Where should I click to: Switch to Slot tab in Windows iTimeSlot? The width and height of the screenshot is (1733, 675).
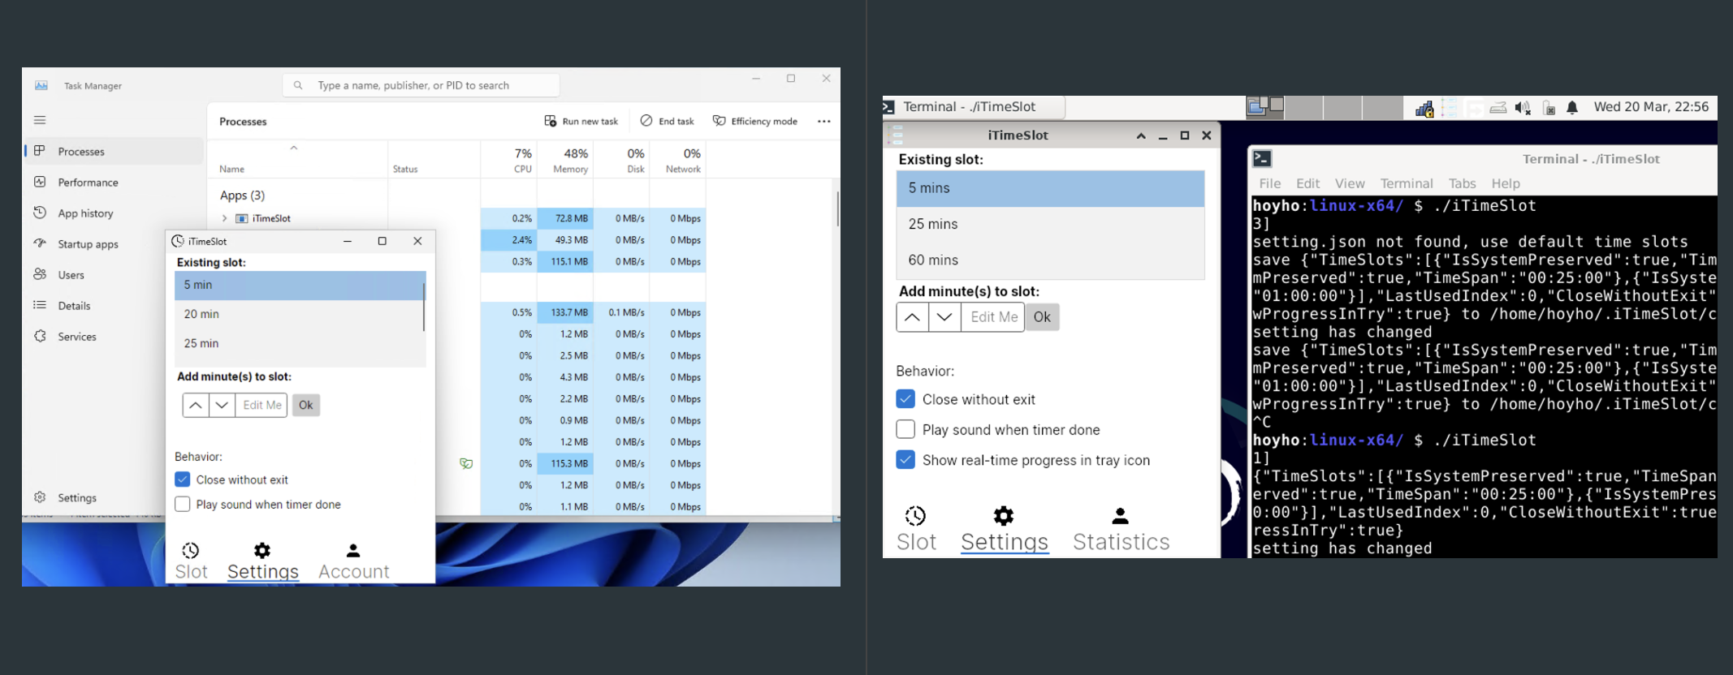(192, 561)
